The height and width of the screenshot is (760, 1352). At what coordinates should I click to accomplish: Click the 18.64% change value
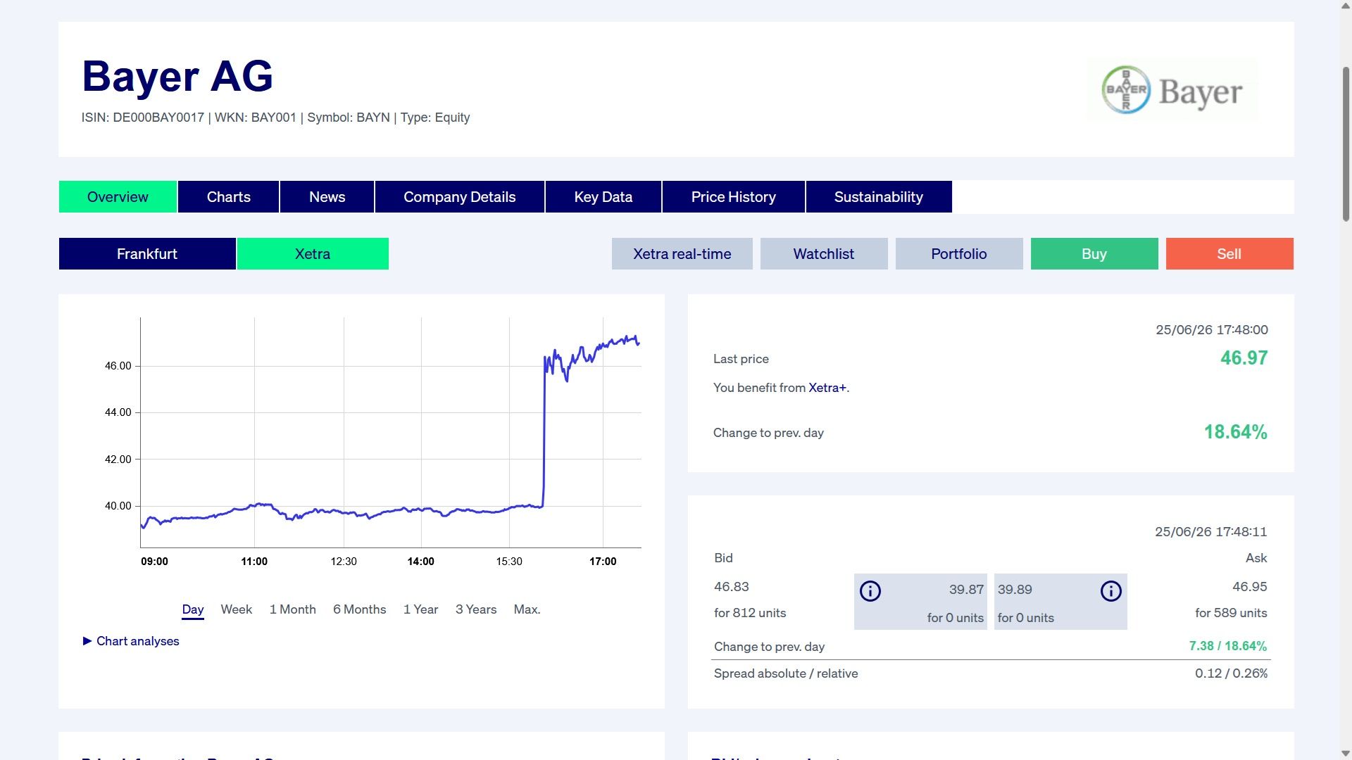click(x=1236, y=432)
